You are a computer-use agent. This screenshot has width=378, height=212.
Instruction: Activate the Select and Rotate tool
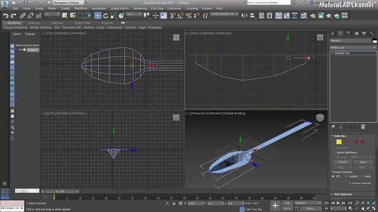106,16
